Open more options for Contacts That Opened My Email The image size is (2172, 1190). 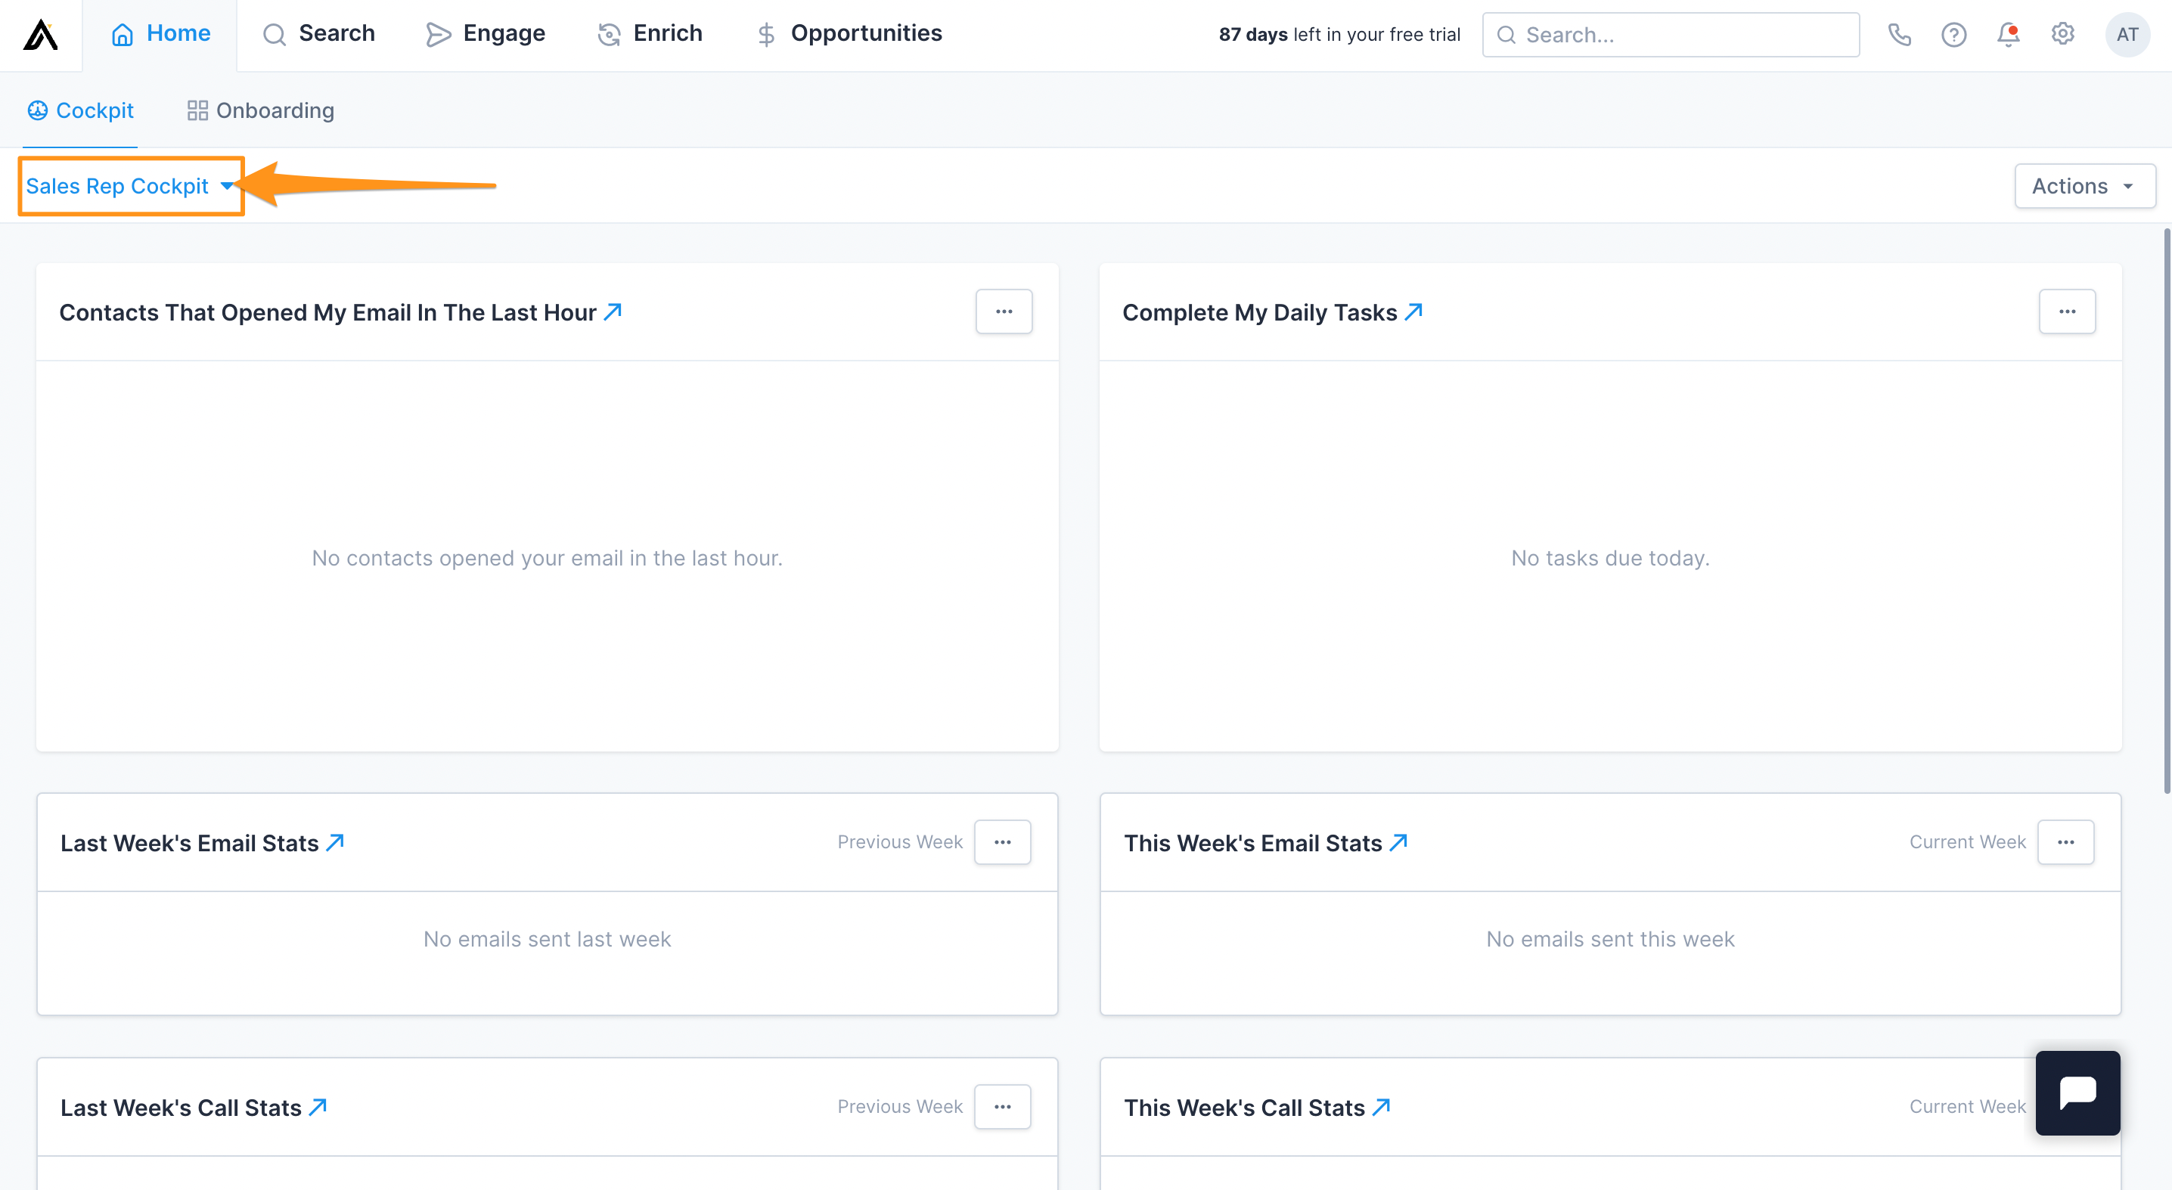pyautogui.click(x=1004, y=311)
